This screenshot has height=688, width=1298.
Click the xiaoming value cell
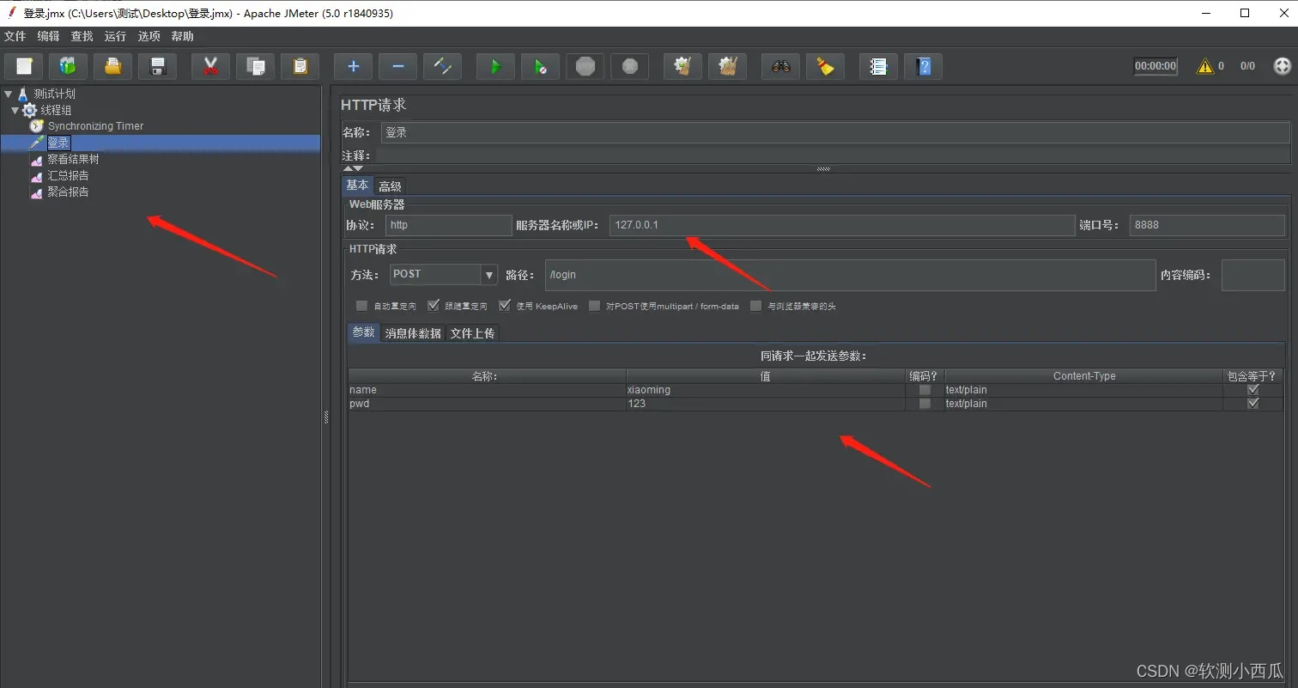765,390
